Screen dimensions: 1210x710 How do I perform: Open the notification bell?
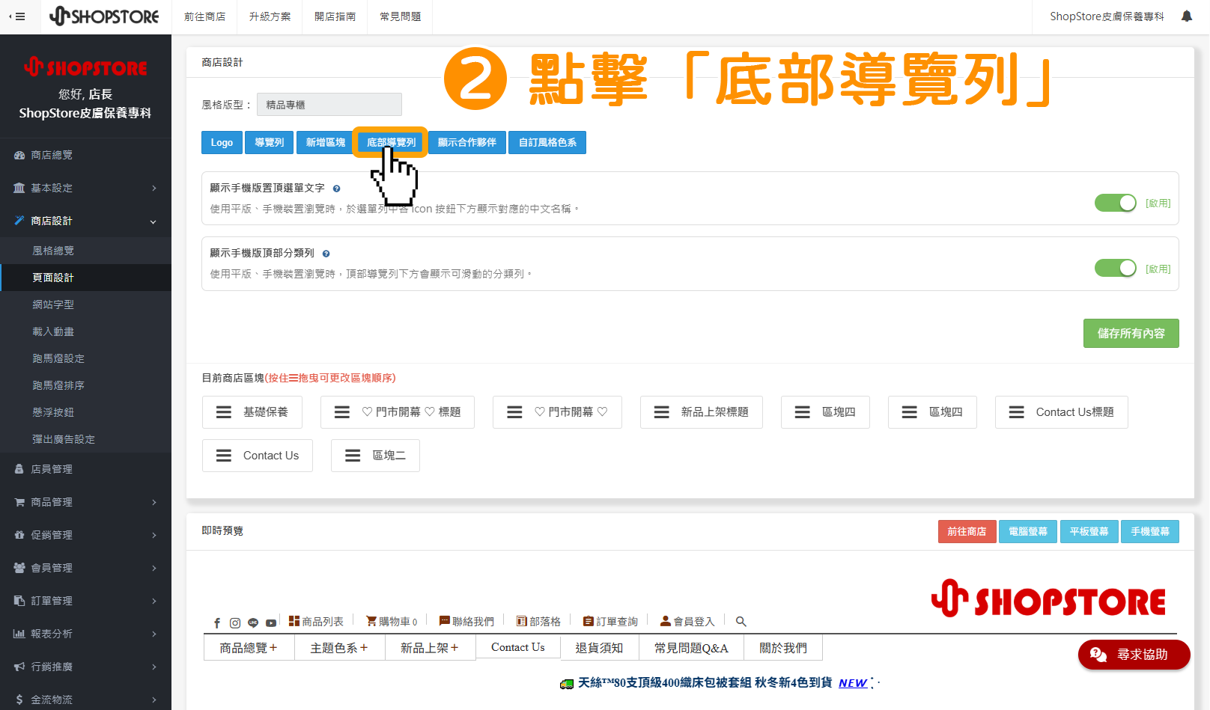tap(1187, 16)
